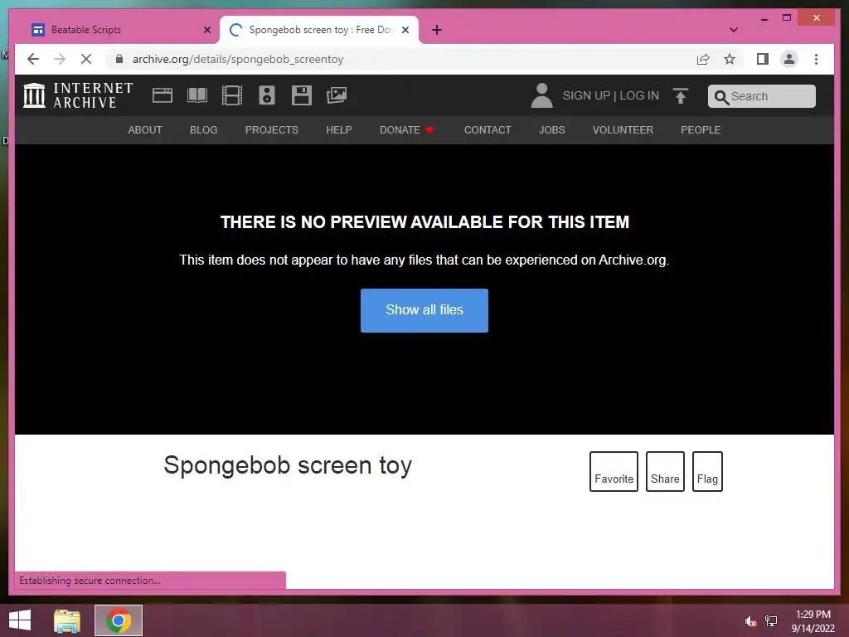Open PROJECTS page
The height and width of the screenshot is (637, 849).
pyautogui.click(x=272, y=130)
